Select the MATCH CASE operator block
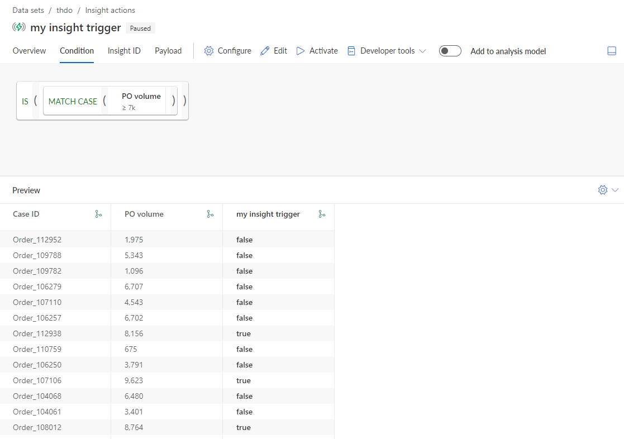Image resolution: width=624 pixels, height=439 pixels. pos(73,102)
